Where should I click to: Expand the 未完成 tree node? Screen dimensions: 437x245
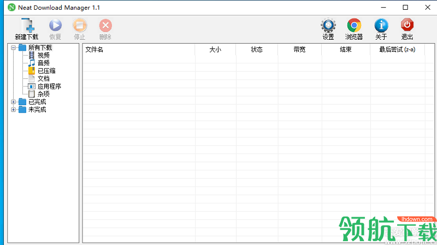pyautogui.click(x=13, y=110)
